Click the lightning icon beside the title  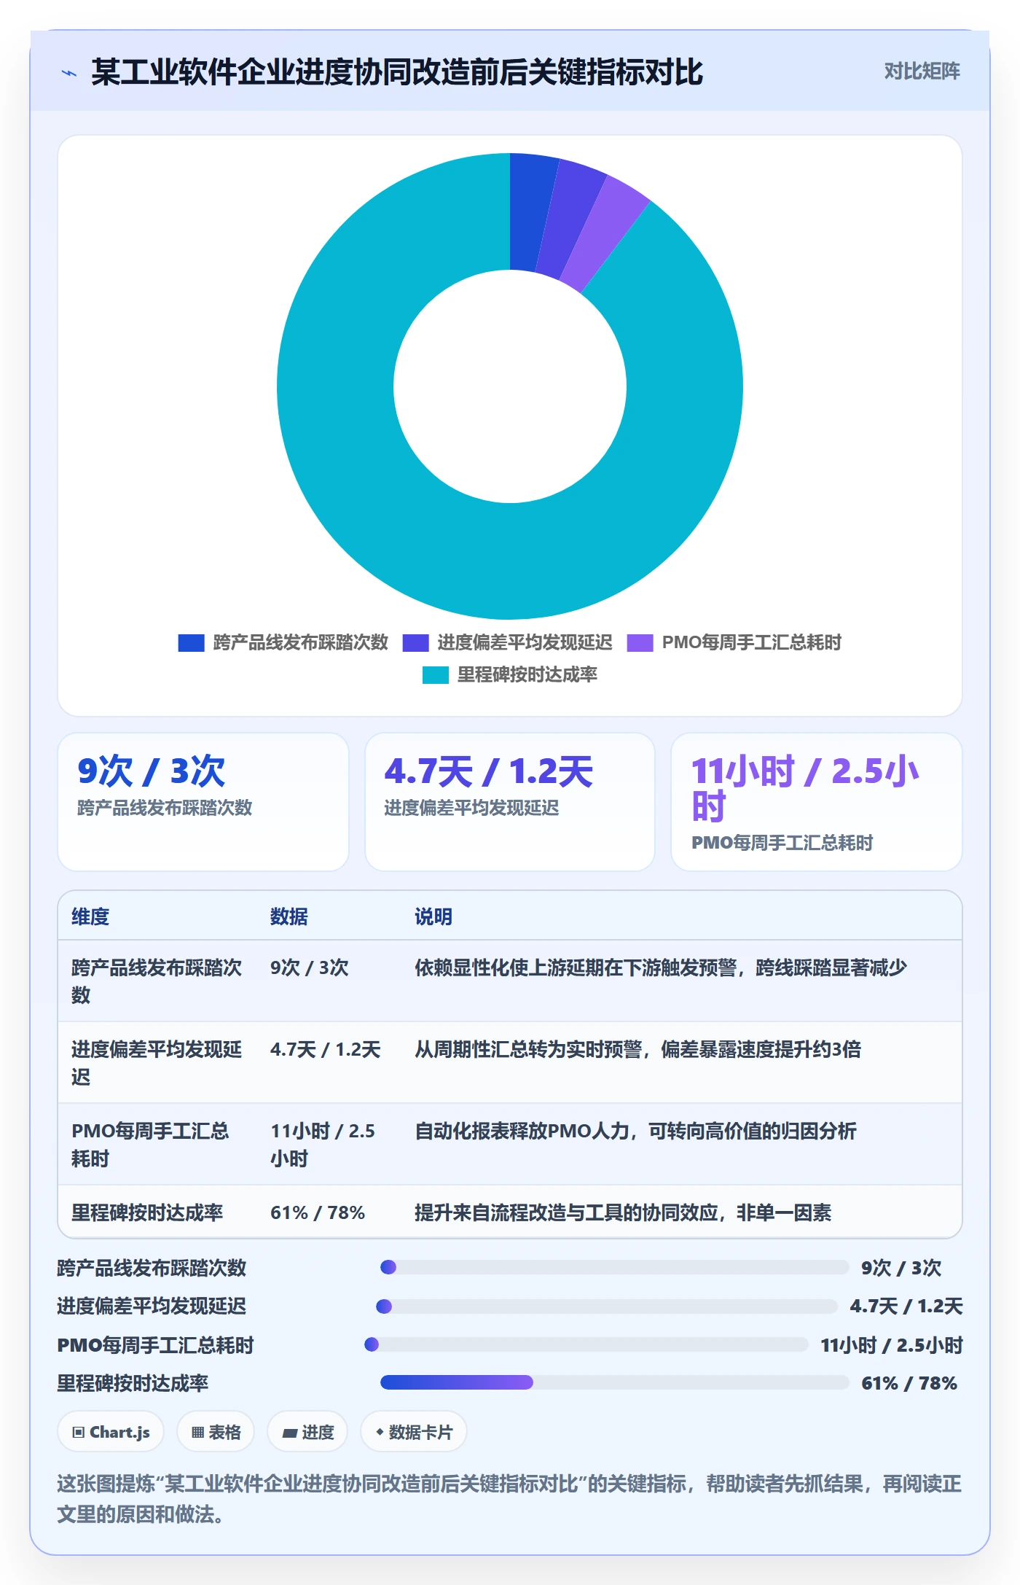pos(69,73)
